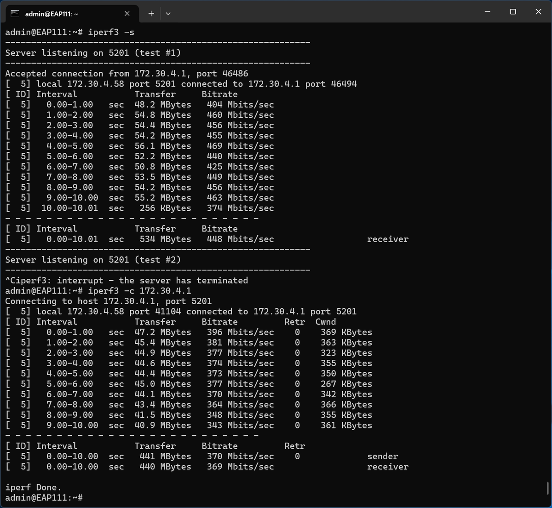Click the '425 Mbits/sec' bitrate value
The image size is (552, 508).
[240, 167]
